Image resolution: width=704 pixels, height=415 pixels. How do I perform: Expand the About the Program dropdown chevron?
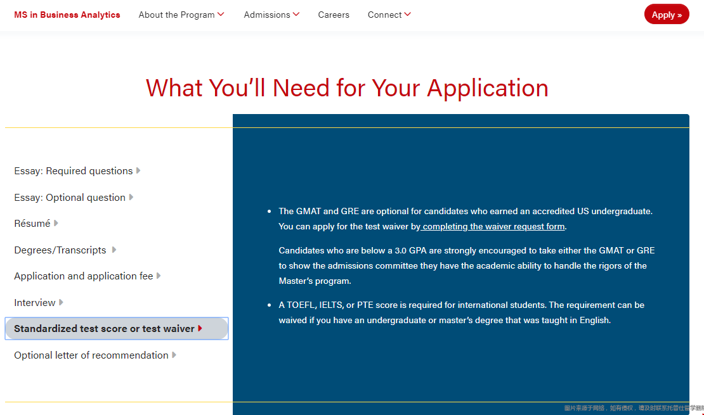(221, 15)
